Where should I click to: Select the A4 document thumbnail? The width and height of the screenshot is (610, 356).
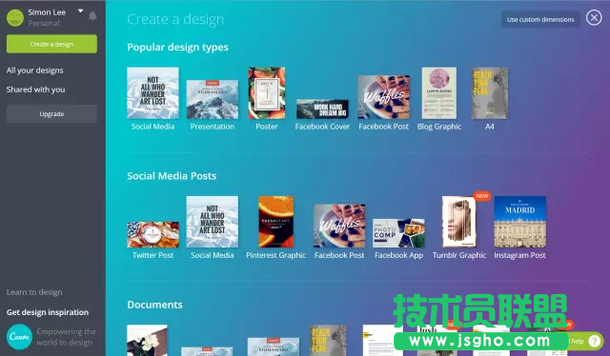pos(489,93)
